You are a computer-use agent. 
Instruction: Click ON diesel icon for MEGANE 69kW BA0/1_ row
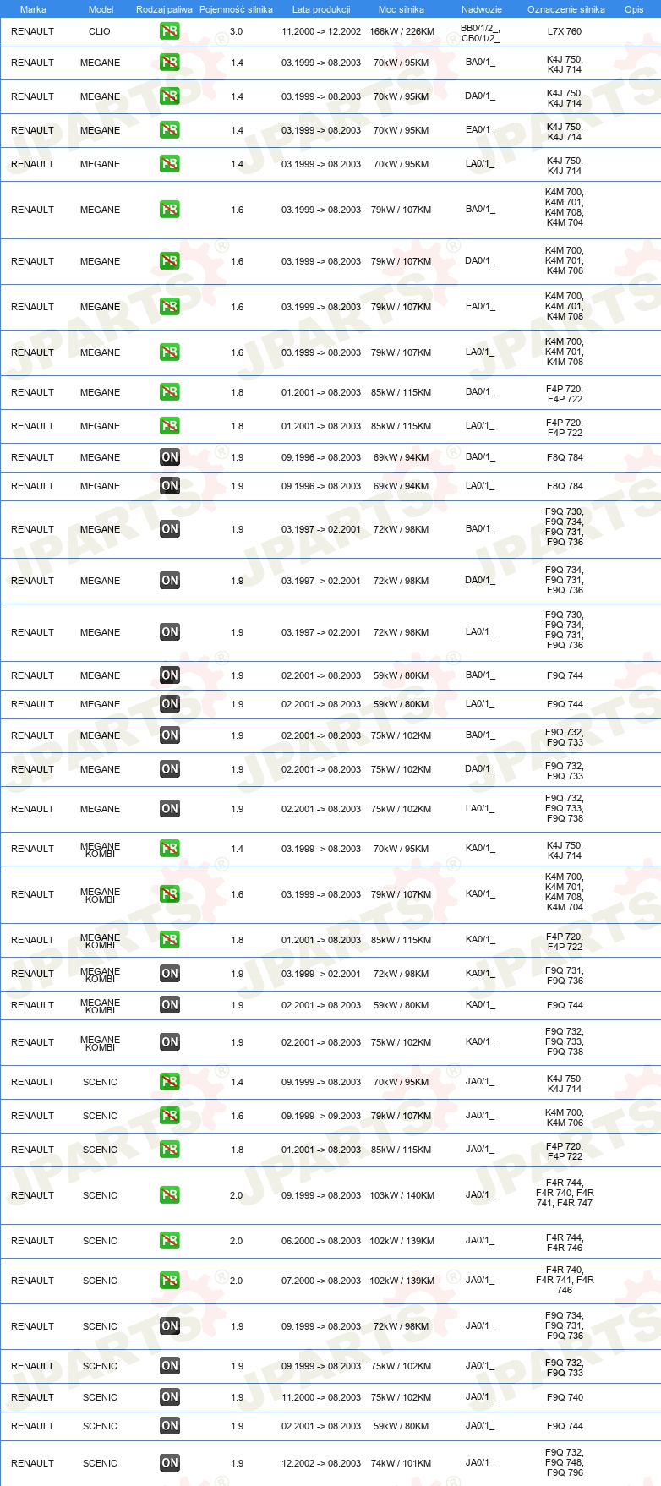coord(170,457)
